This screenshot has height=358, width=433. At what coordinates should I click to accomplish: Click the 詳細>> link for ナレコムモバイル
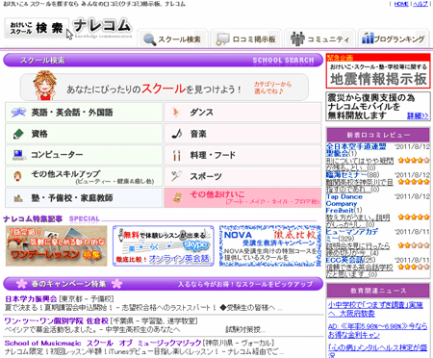[418, 115]
